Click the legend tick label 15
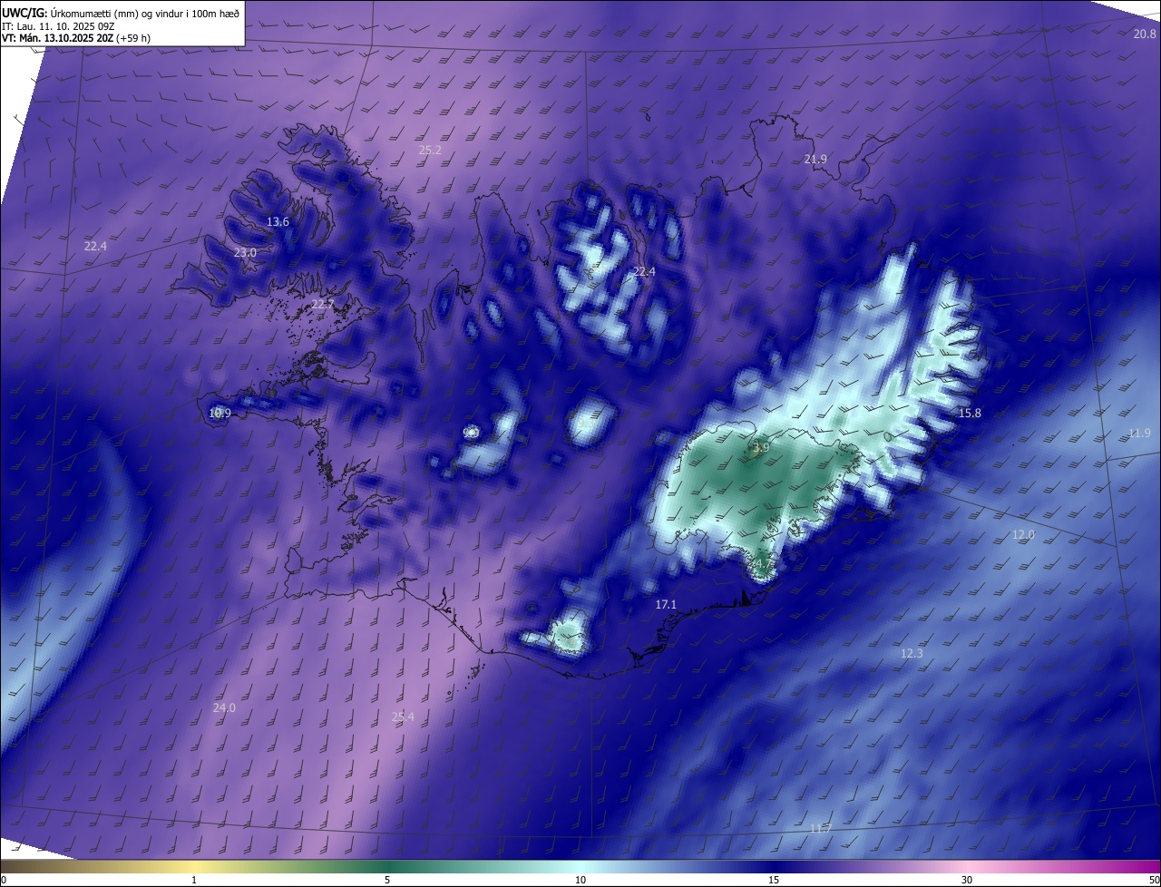1161x887 pixels. [774, 880]
